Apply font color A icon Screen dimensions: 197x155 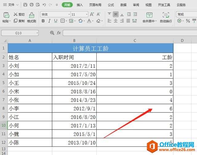pyautogui.click(x=89, y=21)
